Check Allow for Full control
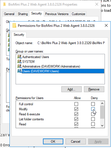111x148 pixels. 76,104
